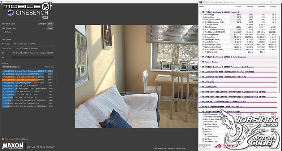Click the CPU GT Cores (Graphics) thermometer icon

tap(203, 19)
